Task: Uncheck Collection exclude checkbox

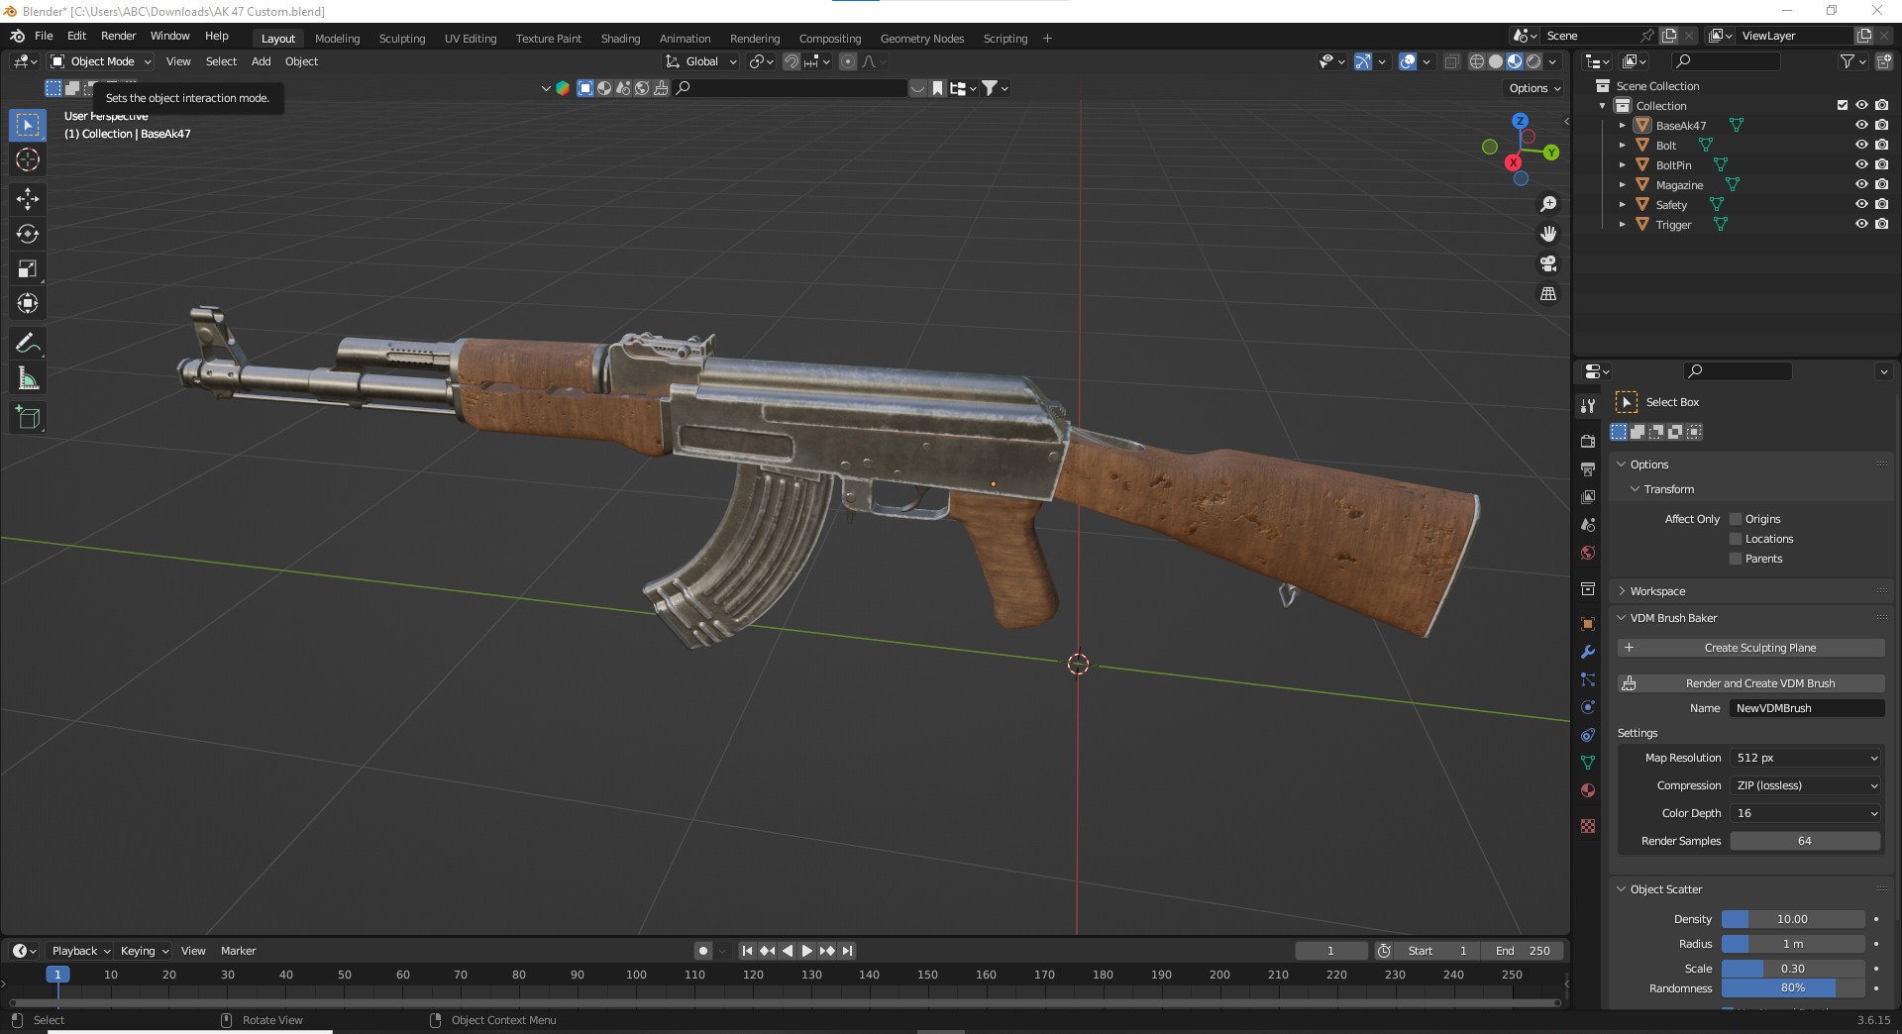Action: [1843, 105]
